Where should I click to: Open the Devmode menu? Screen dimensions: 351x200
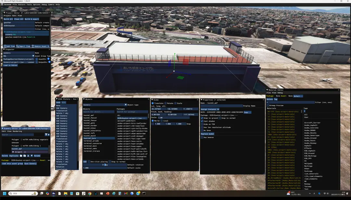[7, 5]
